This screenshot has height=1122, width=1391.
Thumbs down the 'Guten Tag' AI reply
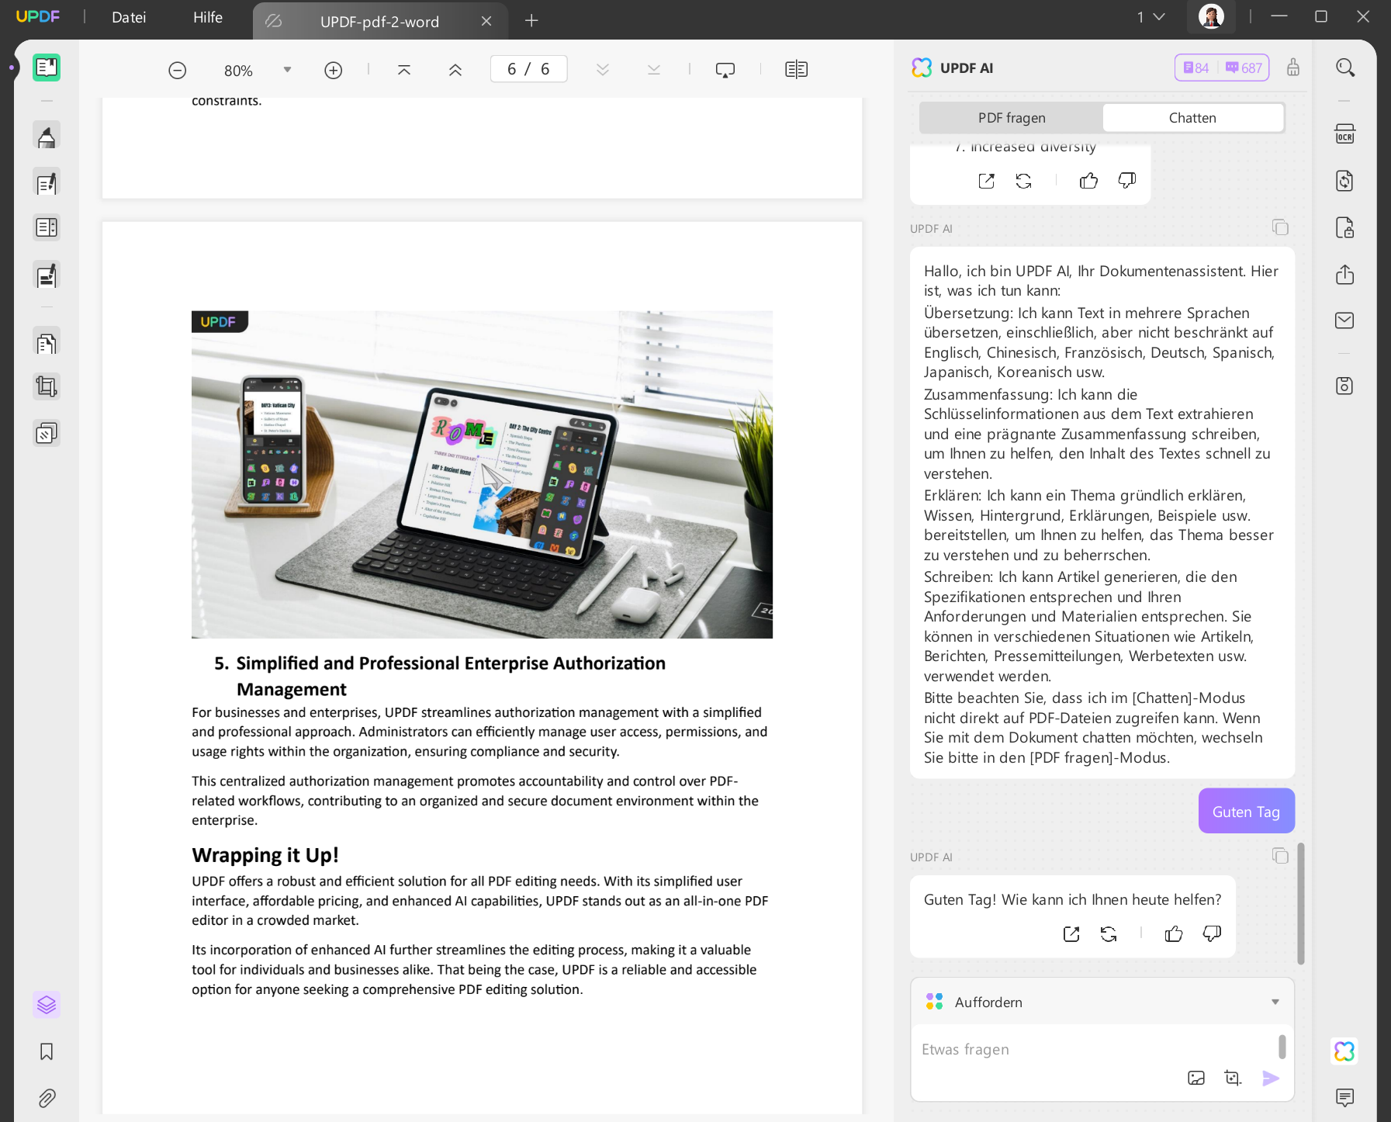tap(1212, 934)
